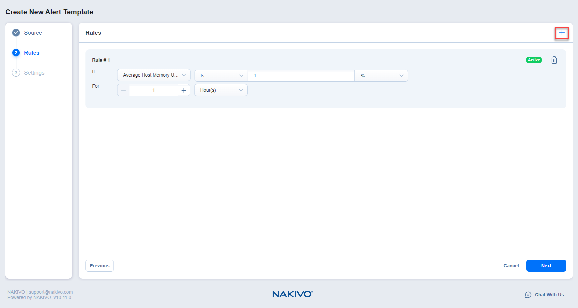Viewport: 578px width, 308px height.
Task: Click the Chat With Us bubble icon
Action: point(528,295)
